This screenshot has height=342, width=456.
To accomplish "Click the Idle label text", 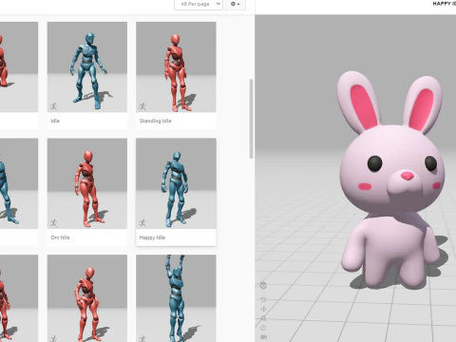I will click(x=55, y=121).
